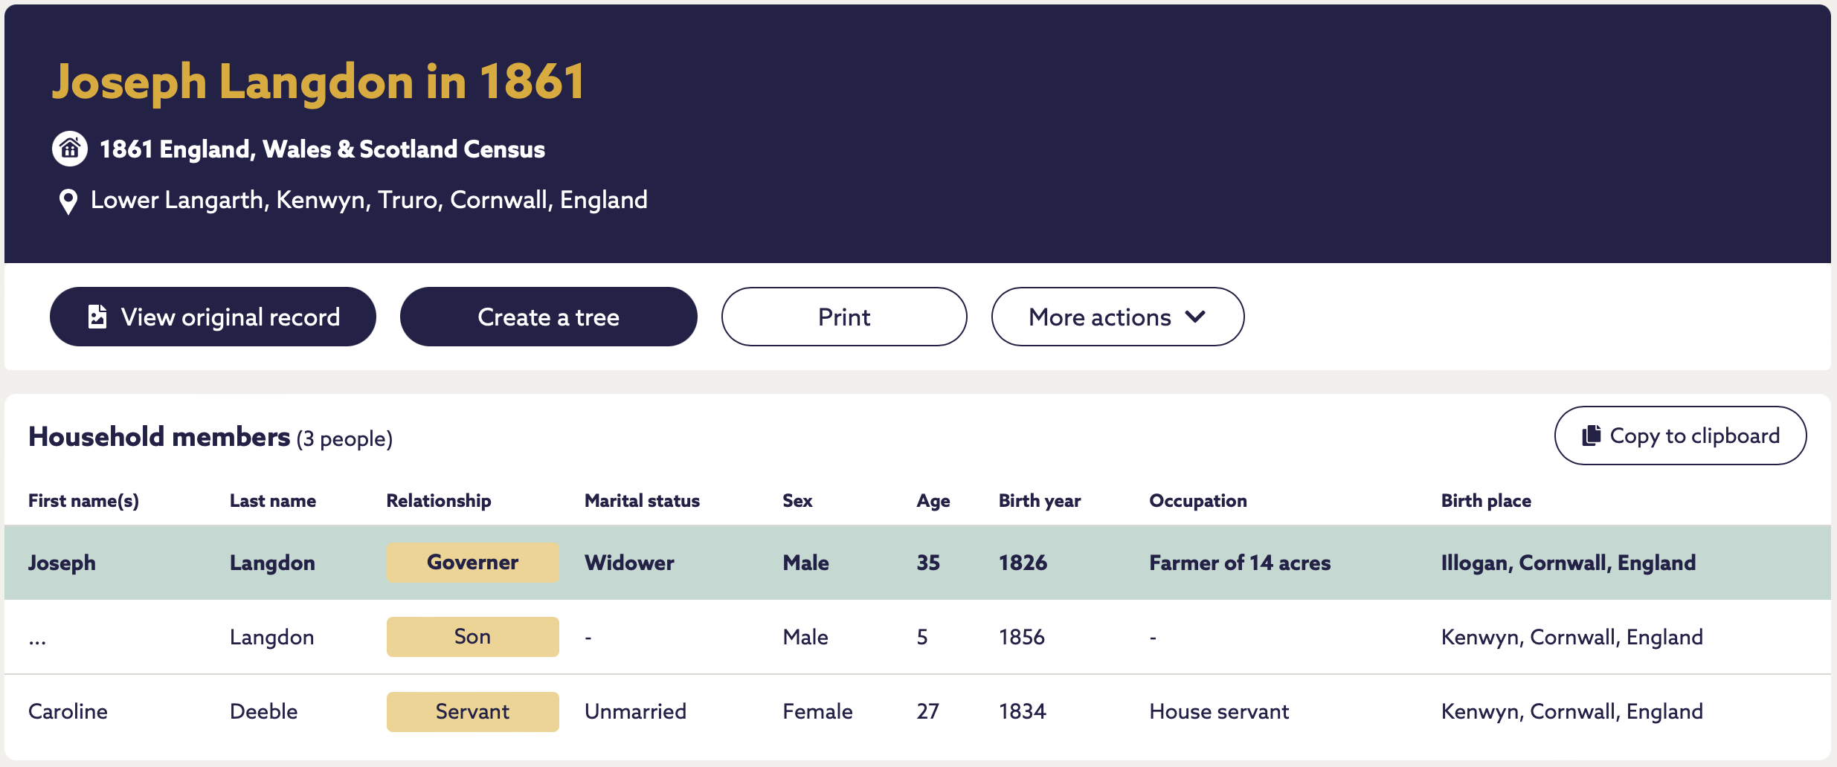Viewport: 1837px width, 767px height.
Task: Create a tree from this record
Action: [x=548, y=317]
